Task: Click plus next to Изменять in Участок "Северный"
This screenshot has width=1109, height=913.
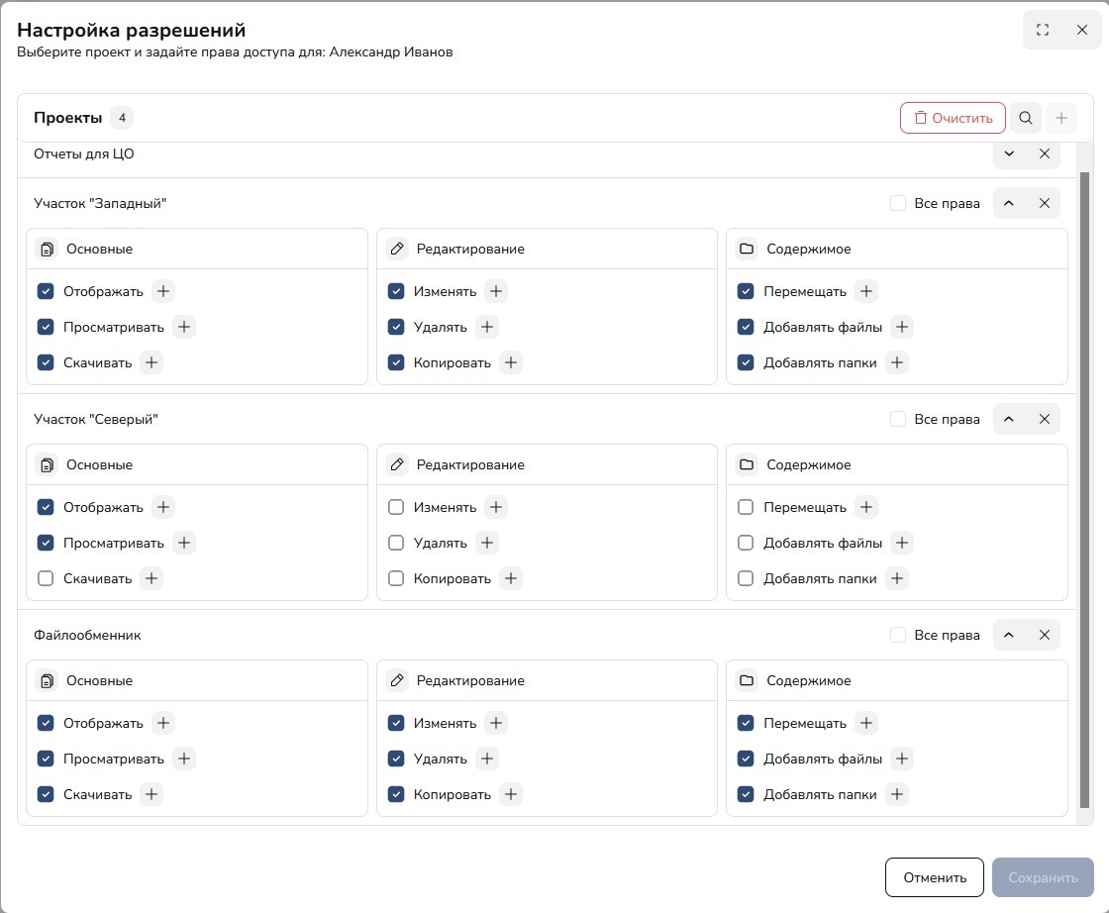Action: pyautogui.click(x=496, y=507)
